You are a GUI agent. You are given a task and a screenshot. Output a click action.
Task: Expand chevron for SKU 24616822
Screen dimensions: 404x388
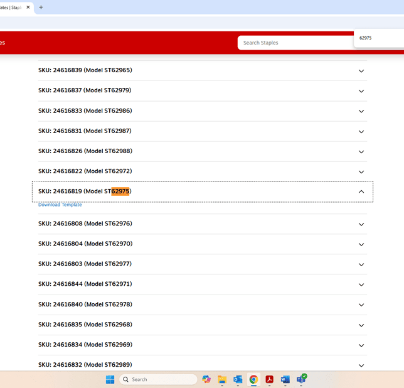(x=361, y=171)
